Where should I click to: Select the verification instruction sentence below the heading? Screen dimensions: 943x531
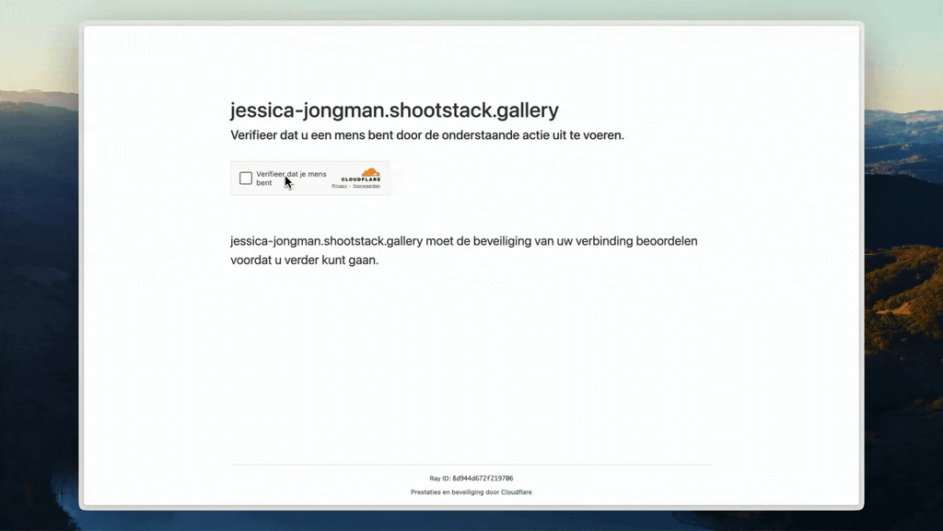[425, 134]
